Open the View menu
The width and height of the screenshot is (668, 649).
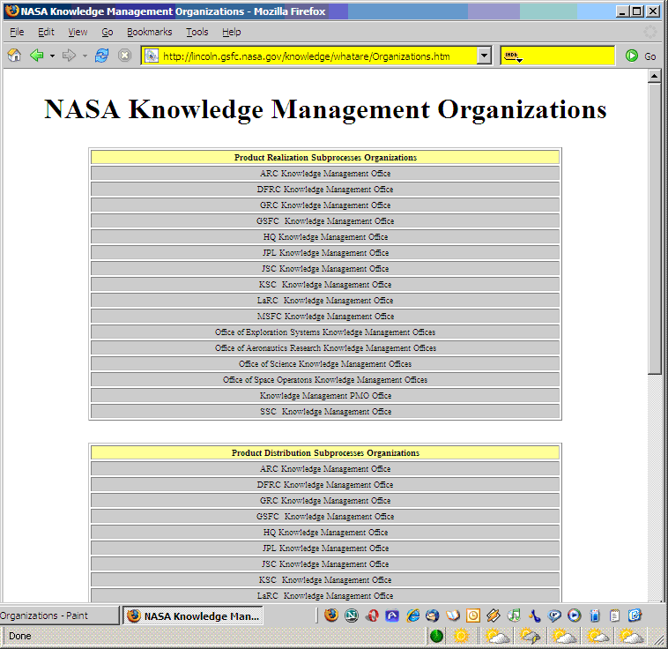click(78, 32)
